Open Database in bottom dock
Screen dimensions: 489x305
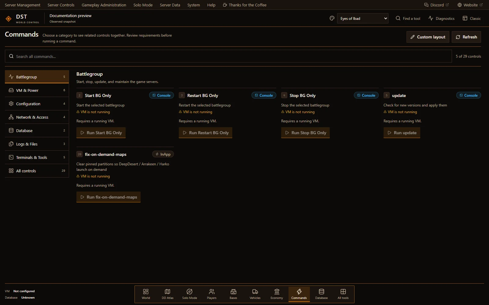(321, 294)
